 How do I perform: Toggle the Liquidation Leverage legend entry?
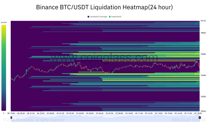pyautogui.click(x=97, y=17)
